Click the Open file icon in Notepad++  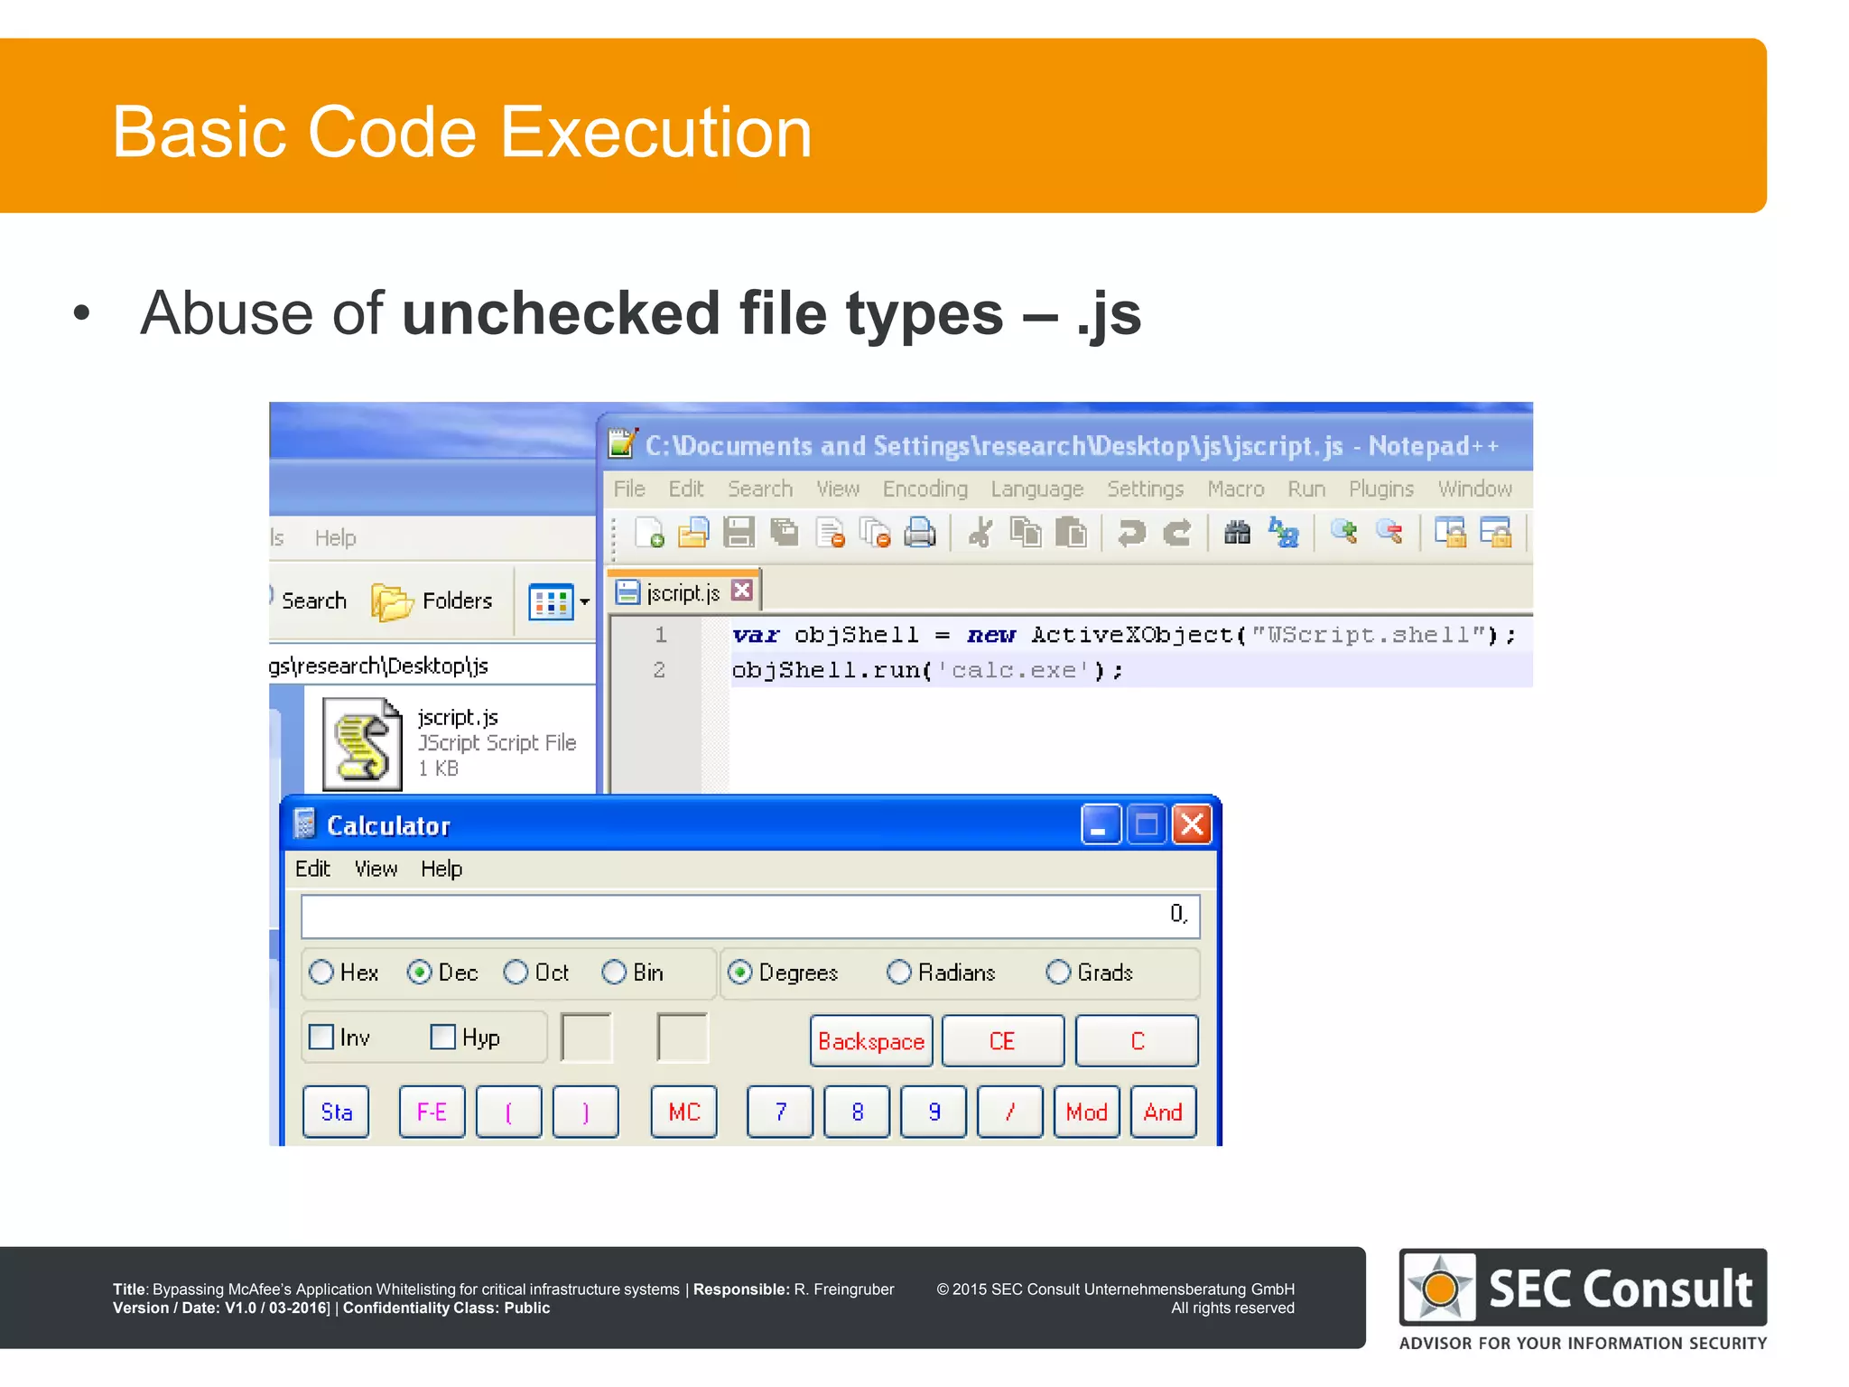(x=693, y=533)
